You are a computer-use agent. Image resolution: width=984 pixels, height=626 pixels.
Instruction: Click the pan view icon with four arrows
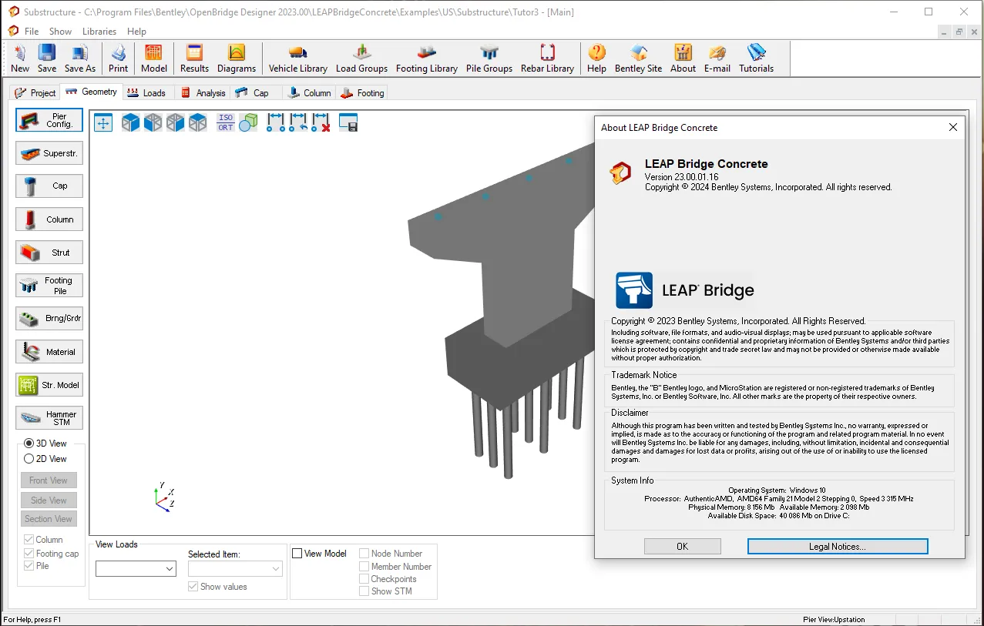pos(103,122)
